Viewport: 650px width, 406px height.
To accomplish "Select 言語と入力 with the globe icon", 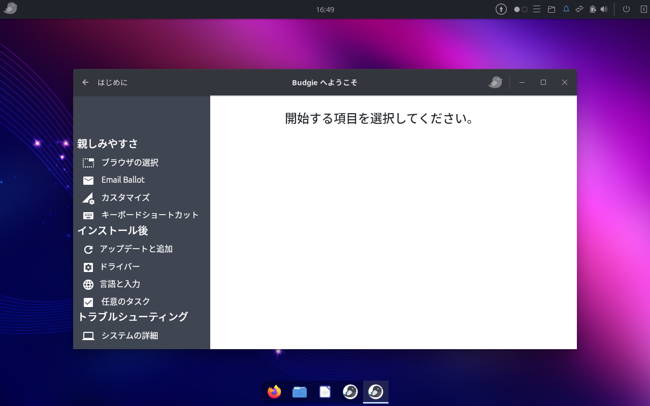I will tap(119, 284).
